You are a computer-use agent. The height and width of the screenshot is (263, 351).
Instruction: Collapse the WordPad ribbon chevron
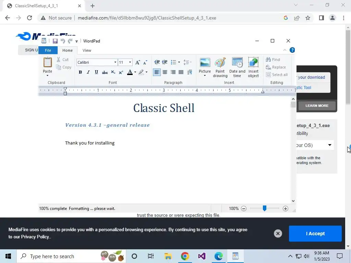tap(285, 50)
